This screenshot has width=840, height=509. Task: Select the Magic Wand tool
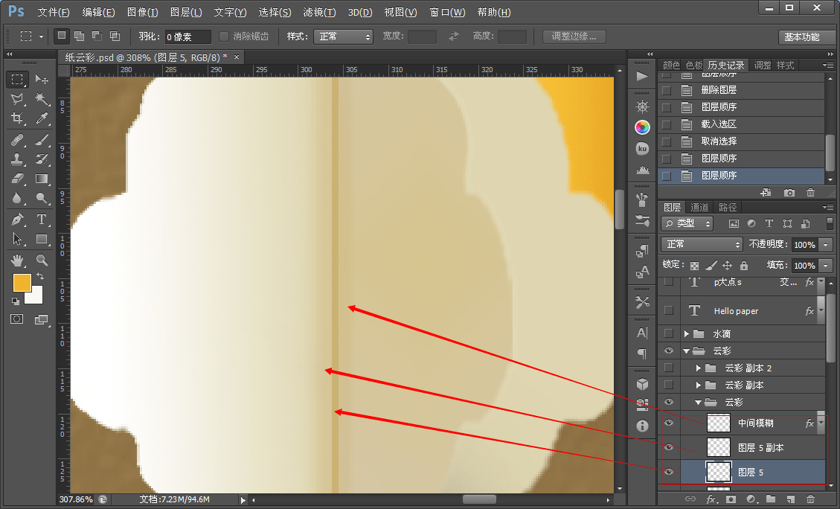(x=41, y=98)
